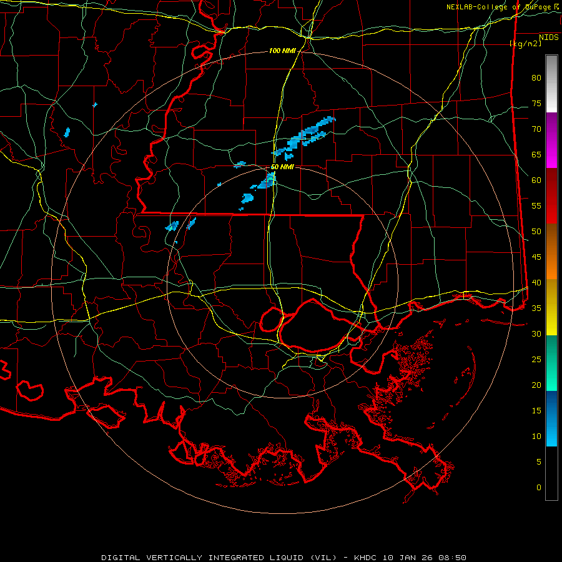
Task: Pick the purple-magenta band of color scale
Action: (551, 140)
